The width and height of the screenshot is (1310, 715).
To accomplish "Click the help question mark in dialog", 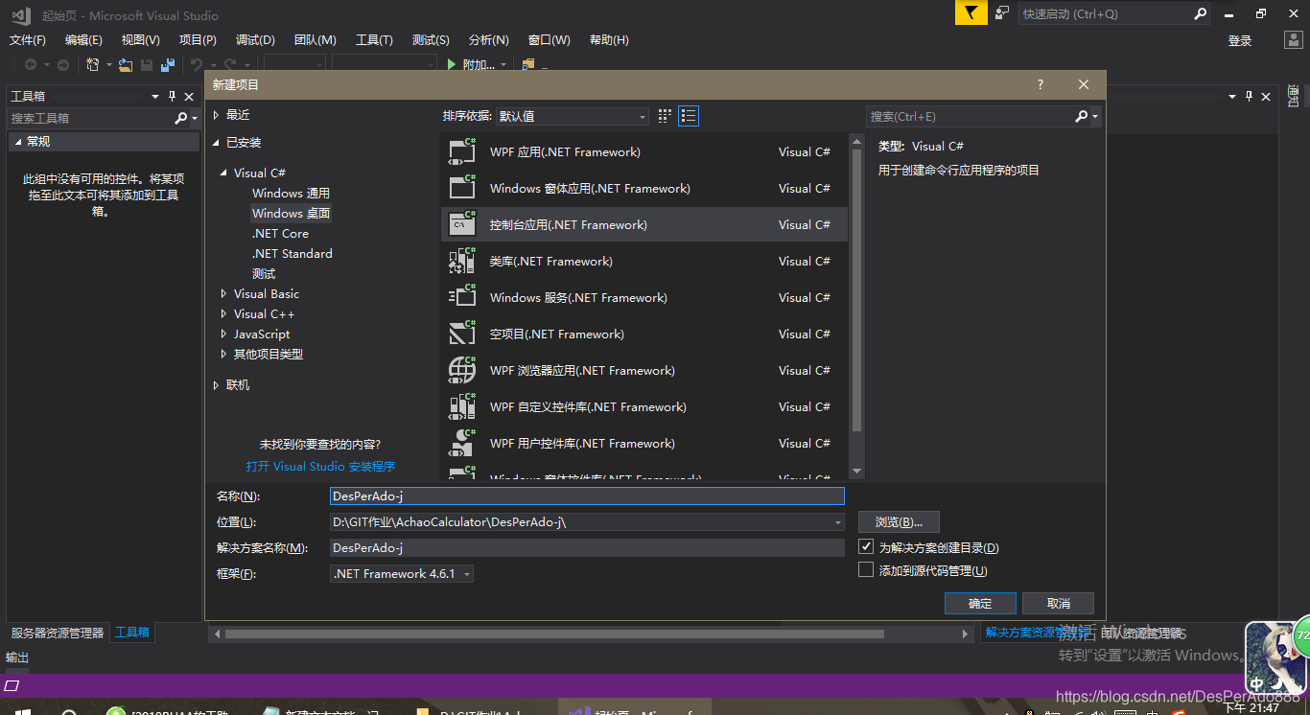I will pos(1041,84).
